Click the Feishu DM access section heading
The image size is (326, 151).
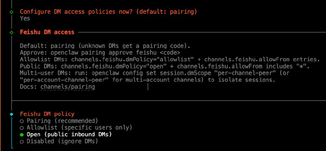pos(47,32)
